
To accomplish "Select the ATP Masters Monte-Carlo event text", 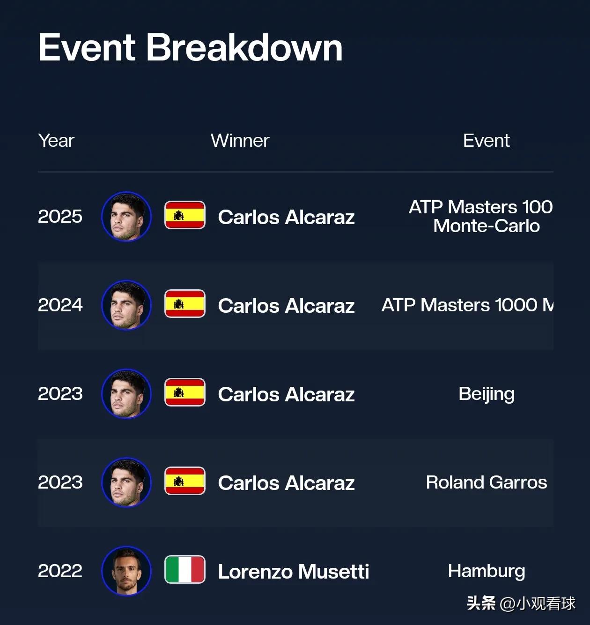I will click(481, 216).
